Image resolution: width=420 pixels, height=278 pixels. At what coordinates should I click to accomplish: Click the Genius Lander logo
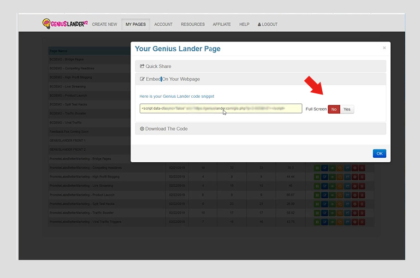65,23
